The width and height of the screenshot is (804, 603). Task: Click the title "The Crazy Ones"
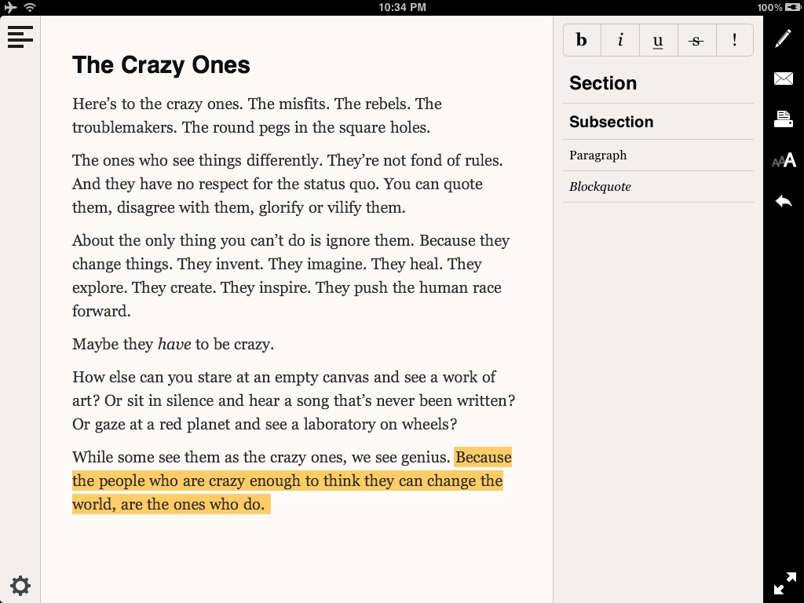(161, 65)
